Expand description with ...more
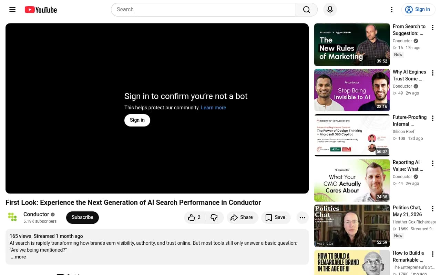This screenshot has width=441, height=275. (x=18, y=257)
